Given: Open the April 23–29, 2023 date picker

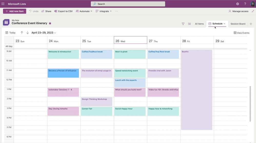Looking at the screenshot, I should tap(44, 32).
